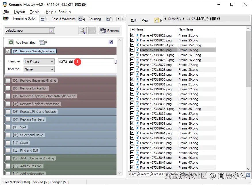
Task: Sort by New Name column header
Action: click(196, 29)
